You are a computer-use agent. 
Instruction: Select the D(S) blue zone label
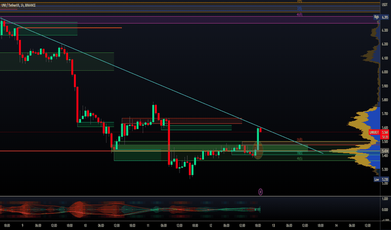(x=300, y=8)
